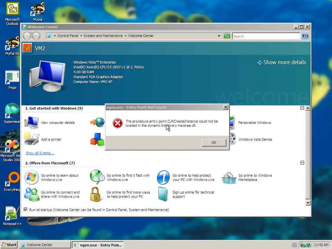Click the padlock protect your PC icon
This screenshot has width=332, height=249.
[x=95, y=194]
